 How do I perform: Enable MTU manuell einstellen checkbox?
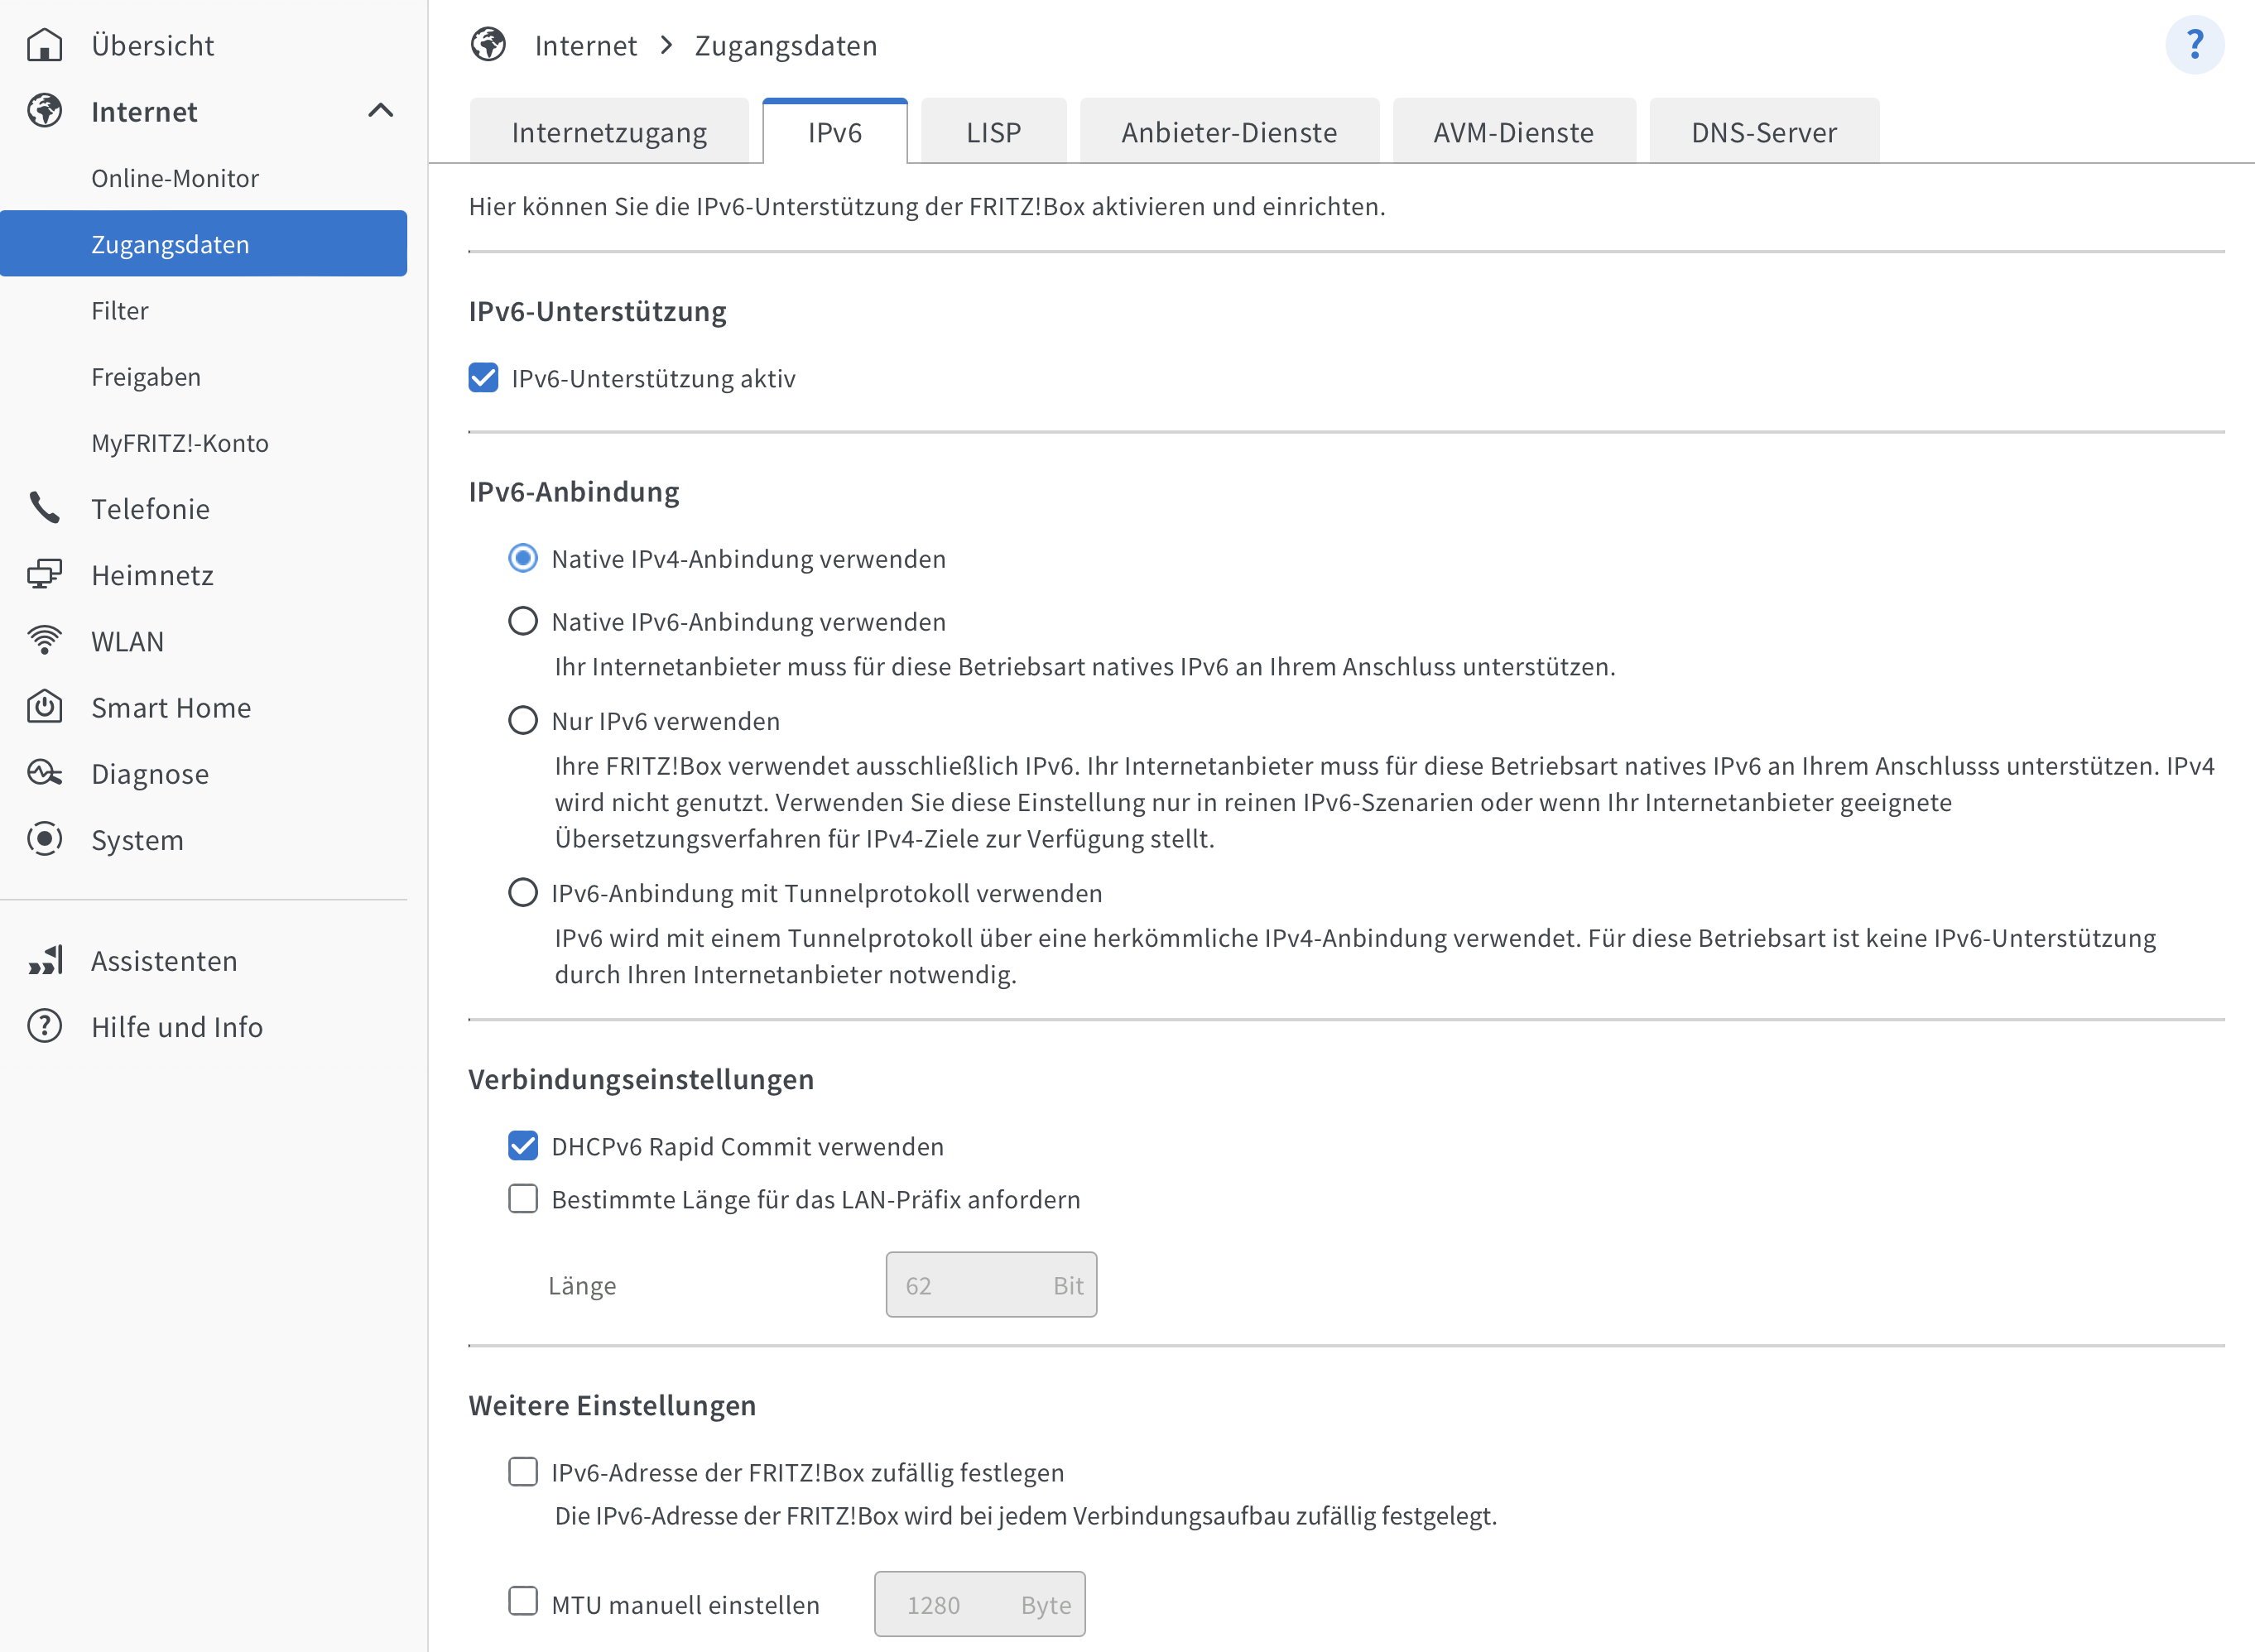click(x=523, y=1602)
